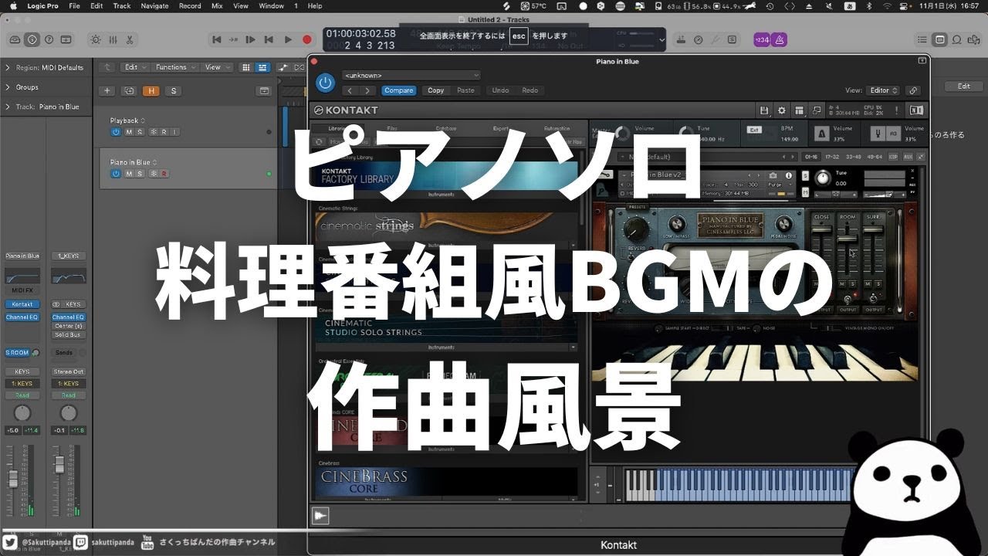
Task: Open Smart Controls button
Action: [95, 39]
